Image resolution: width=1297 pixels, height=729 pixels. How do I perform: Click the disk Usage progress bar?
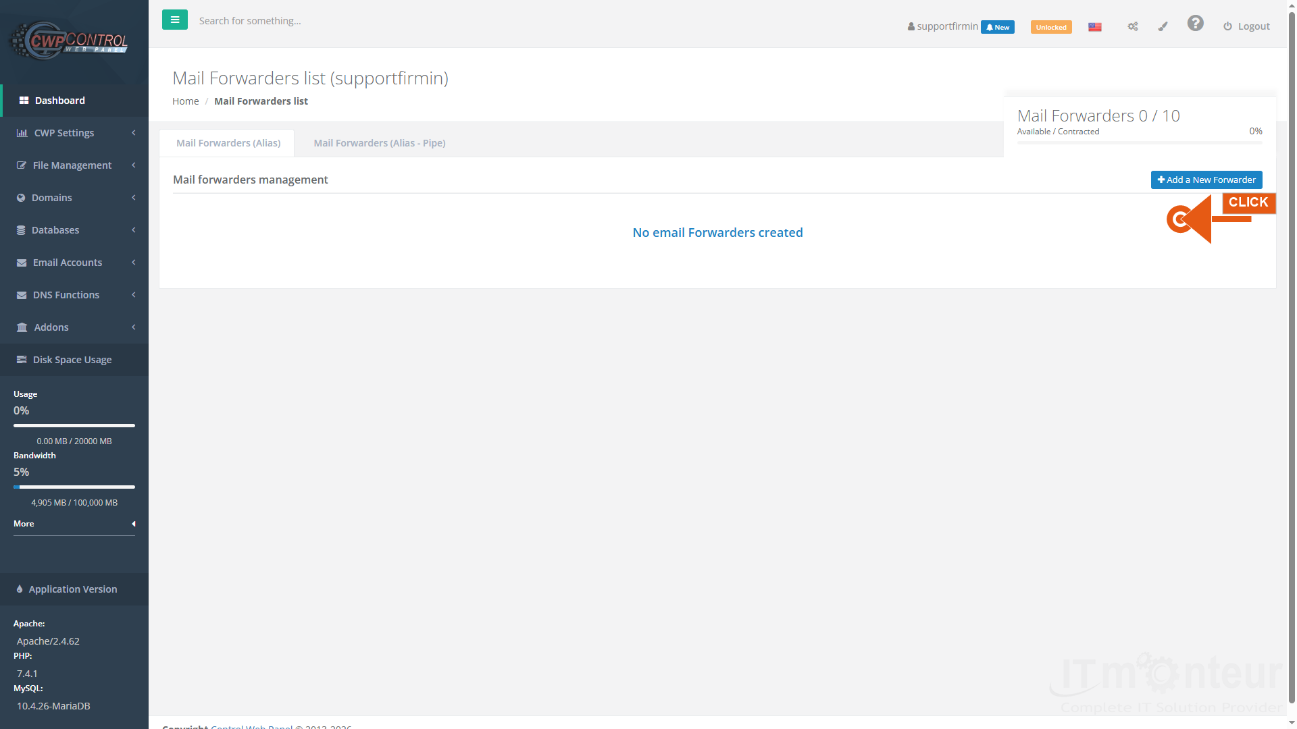(74, 426)
